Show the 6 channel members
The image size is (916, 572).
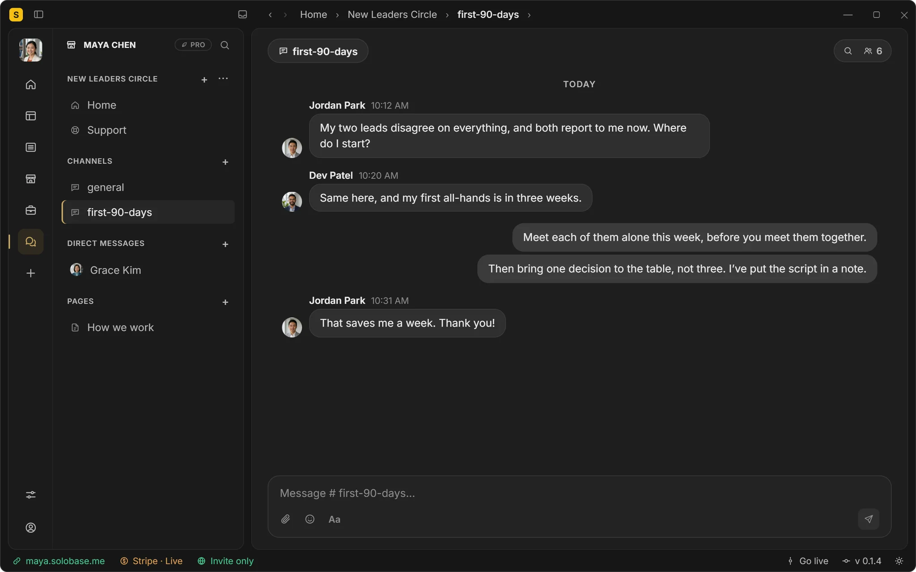873,51
